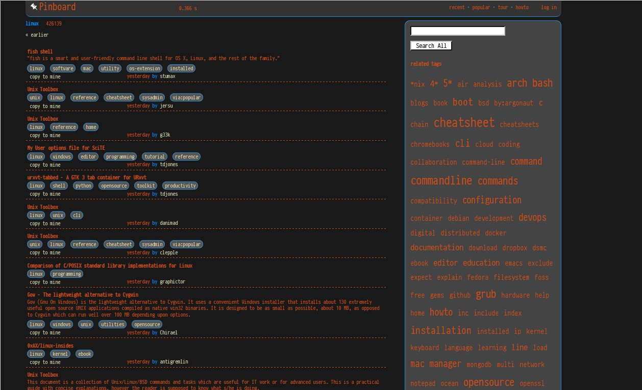The height and width of the screenshot is (390, 642).
Task: Go to earlier bookmarks page
Action: coord(37,35)
